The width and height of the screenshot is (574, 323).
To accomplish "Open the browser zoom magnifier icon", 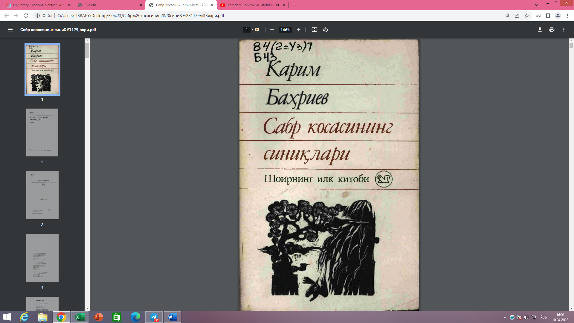I will [508, 16].
